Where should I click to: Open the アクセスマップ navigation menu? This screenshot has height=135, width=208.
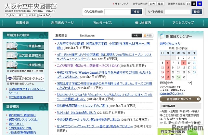point(183,23)
